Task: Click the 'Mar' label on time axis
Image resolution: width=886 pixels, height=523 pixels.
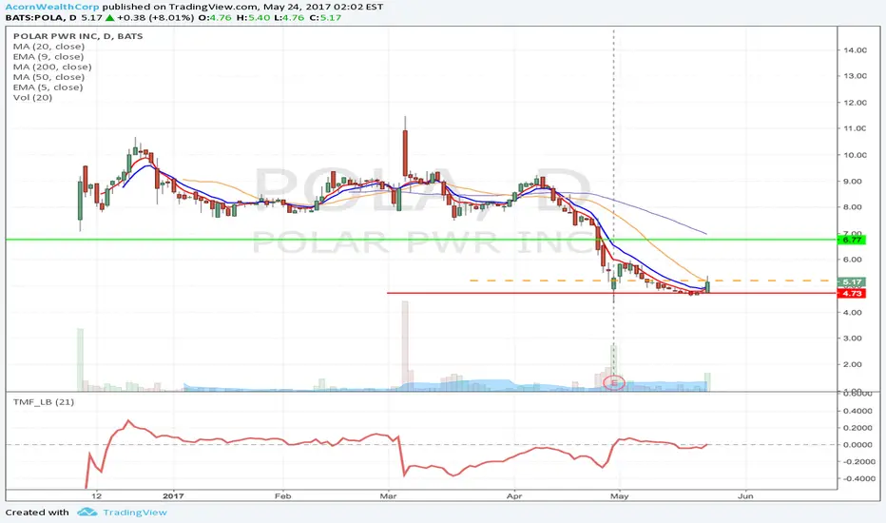Action: [x=388, y=495]
